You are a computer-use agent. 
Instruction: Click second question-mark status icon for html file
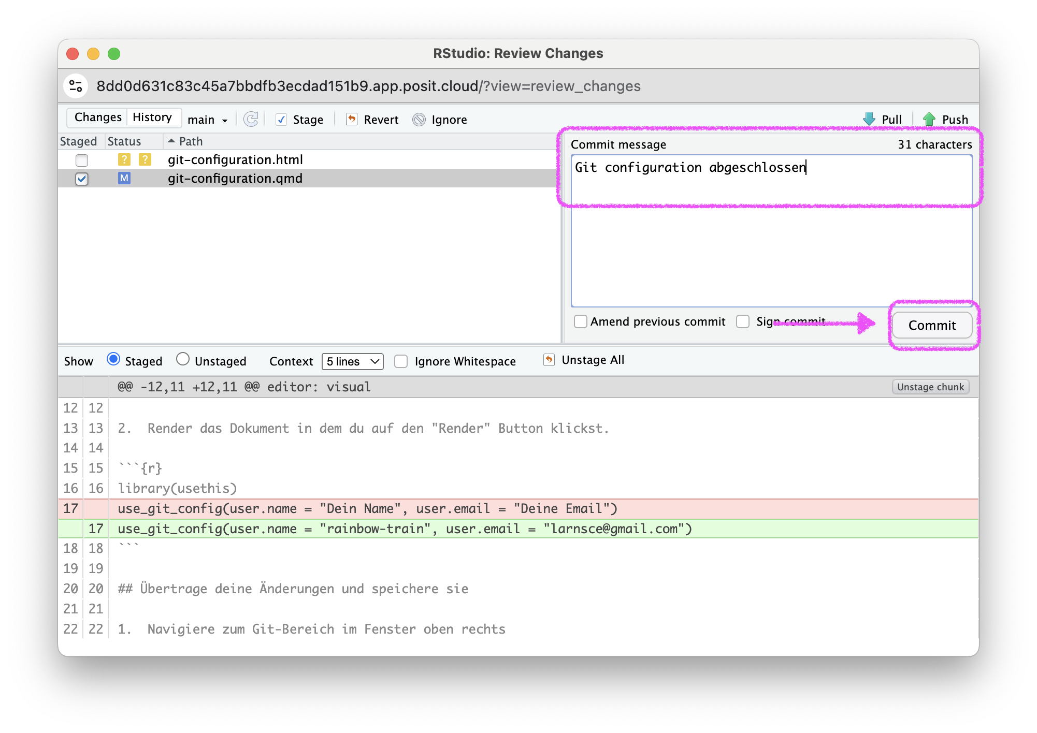145,159
